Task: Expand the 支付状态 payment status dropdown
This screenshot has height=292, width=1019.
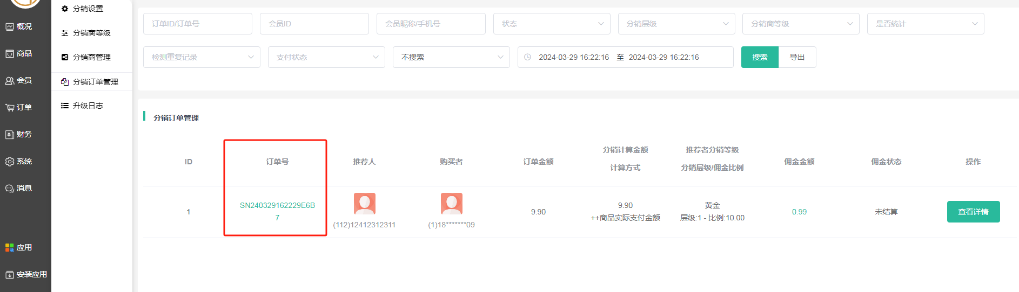Action: tap(326, 57)
